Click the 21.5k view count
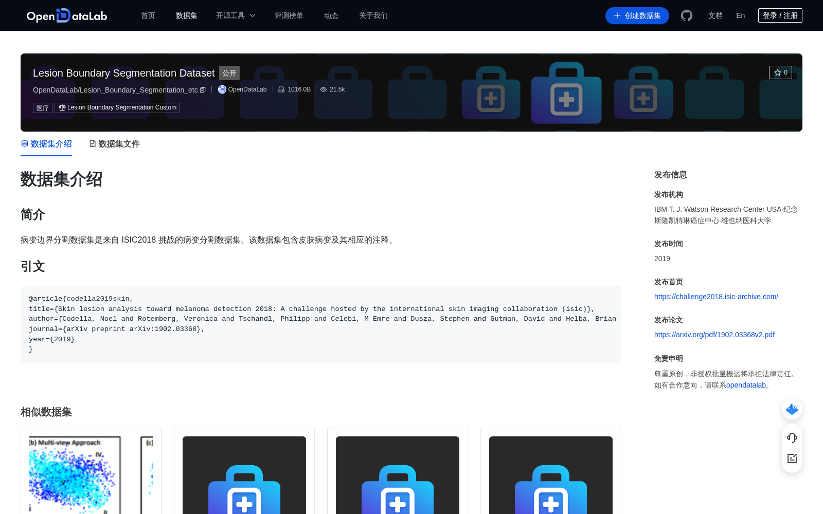The width and height of the screenshot is (823, 514). click(x=337, y=89)
